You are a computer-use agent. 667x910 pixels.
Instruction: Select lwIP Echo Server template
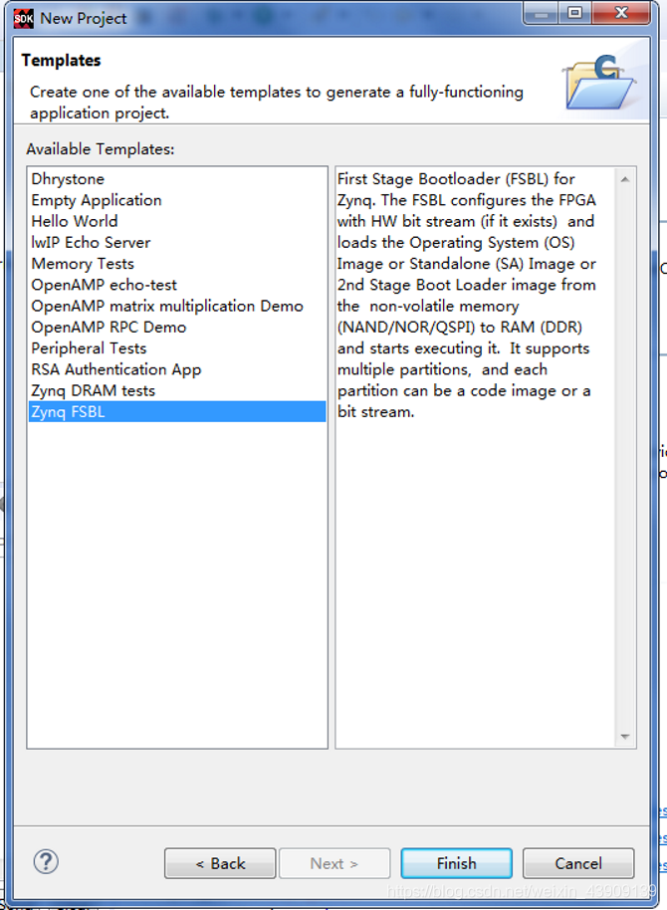(92, 243)
